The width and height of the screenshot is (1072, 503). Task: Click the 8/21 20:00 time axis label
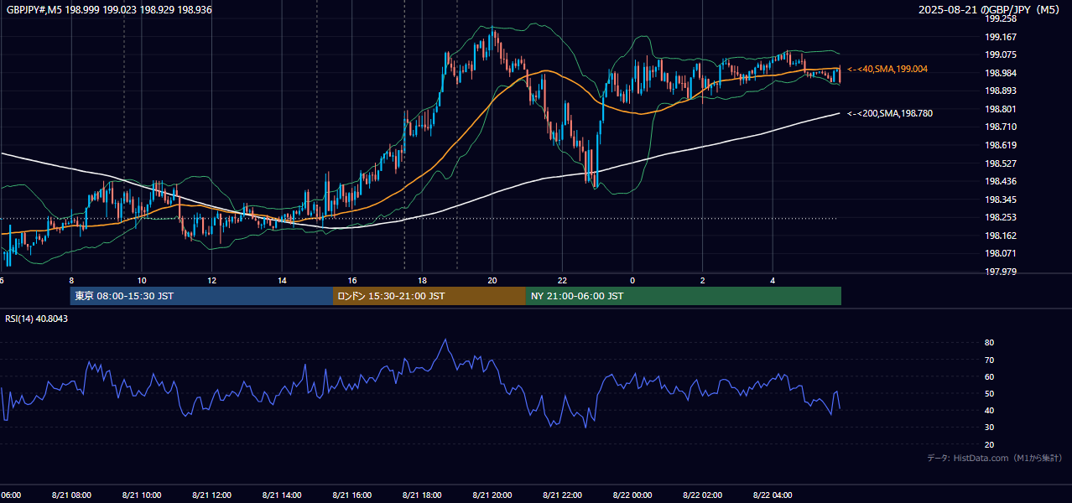pyautogui.click(x=492, y=495)
